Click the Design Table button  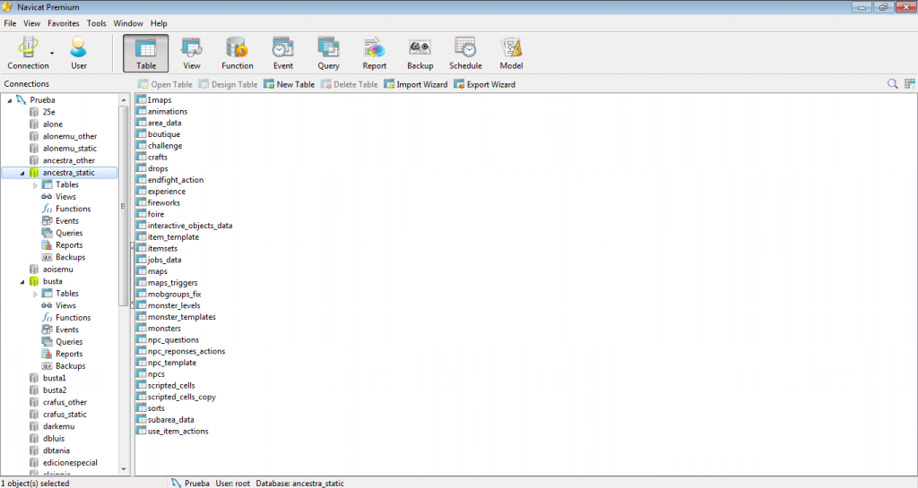click(x=229, y=84)
